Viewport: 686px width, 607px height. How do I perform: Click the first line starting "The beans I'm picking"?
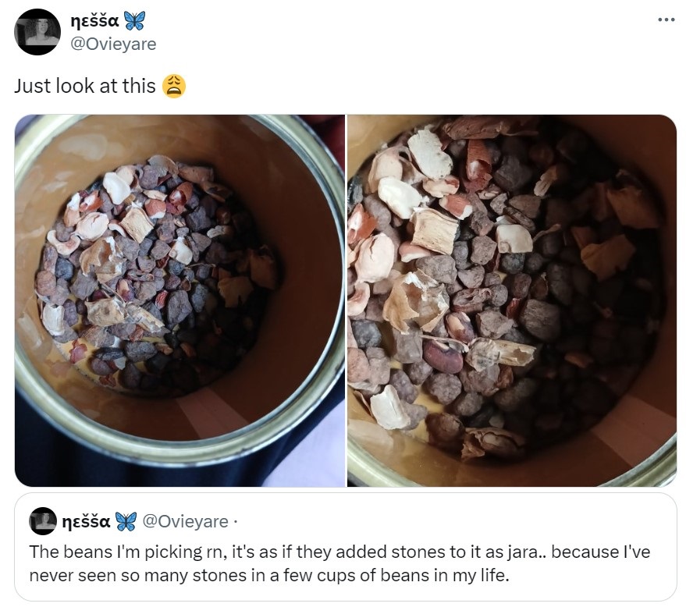pyautogui.click(x=339, y=552)
